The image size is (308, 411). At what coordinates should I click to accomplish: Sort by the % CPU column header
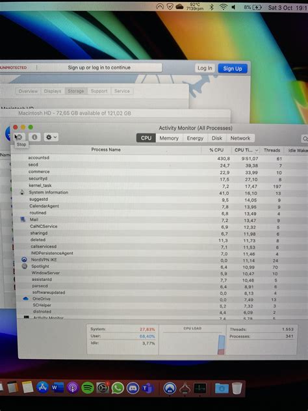click(216, 150)
